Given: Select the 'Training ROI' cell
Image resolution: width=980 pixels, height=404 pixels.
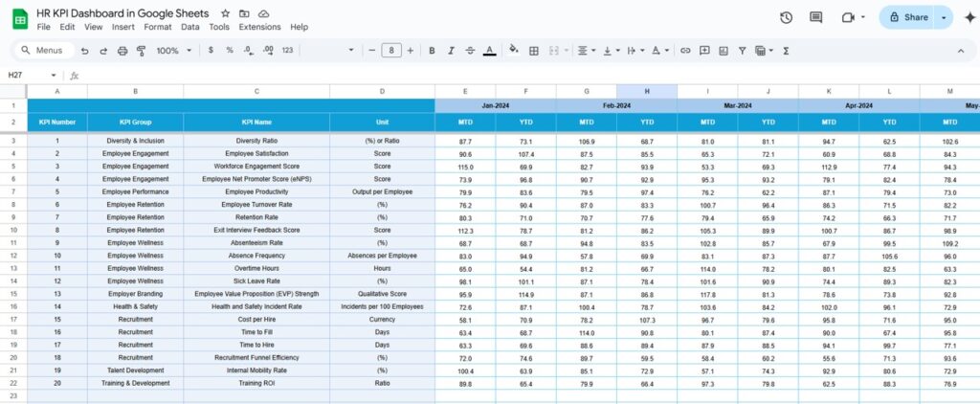Looking at the screenshot, I should [x=256, y=383].
